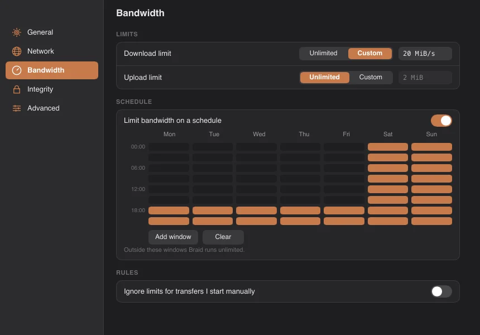Disable the Thu 18:00 schedule cell

(300, 210)
